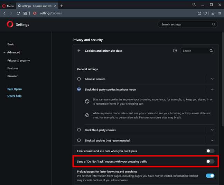Open Features in the sidebar
The image size is (224, 185).
[13, 68]
